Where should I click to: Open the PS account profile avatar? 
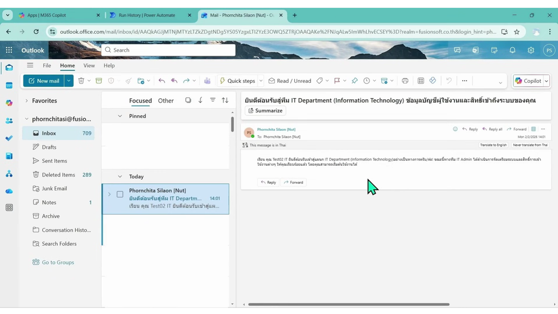coord(549,50)
